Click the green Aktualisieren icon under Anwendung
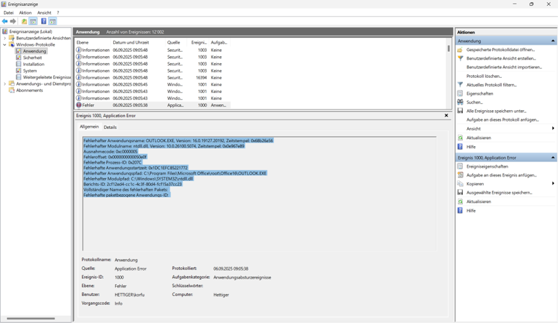The height and width of the screenshot is (323, 558). pos(460,137)
